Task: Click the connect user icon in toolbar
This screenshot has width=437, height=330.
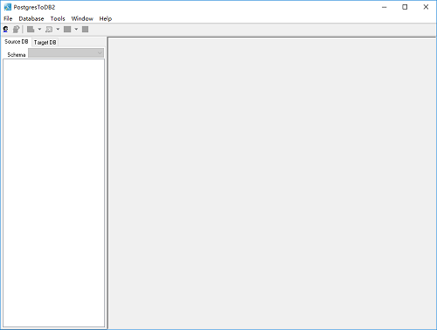Action: coord(5,29)
